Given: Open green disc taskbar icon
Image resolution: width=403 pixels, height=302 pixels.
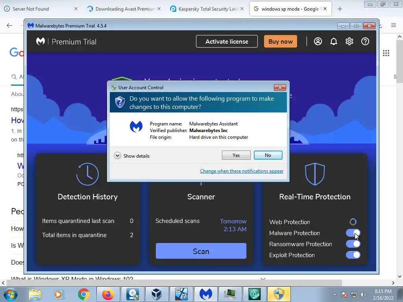Looking at the screenshot, I should coord(255,294).
